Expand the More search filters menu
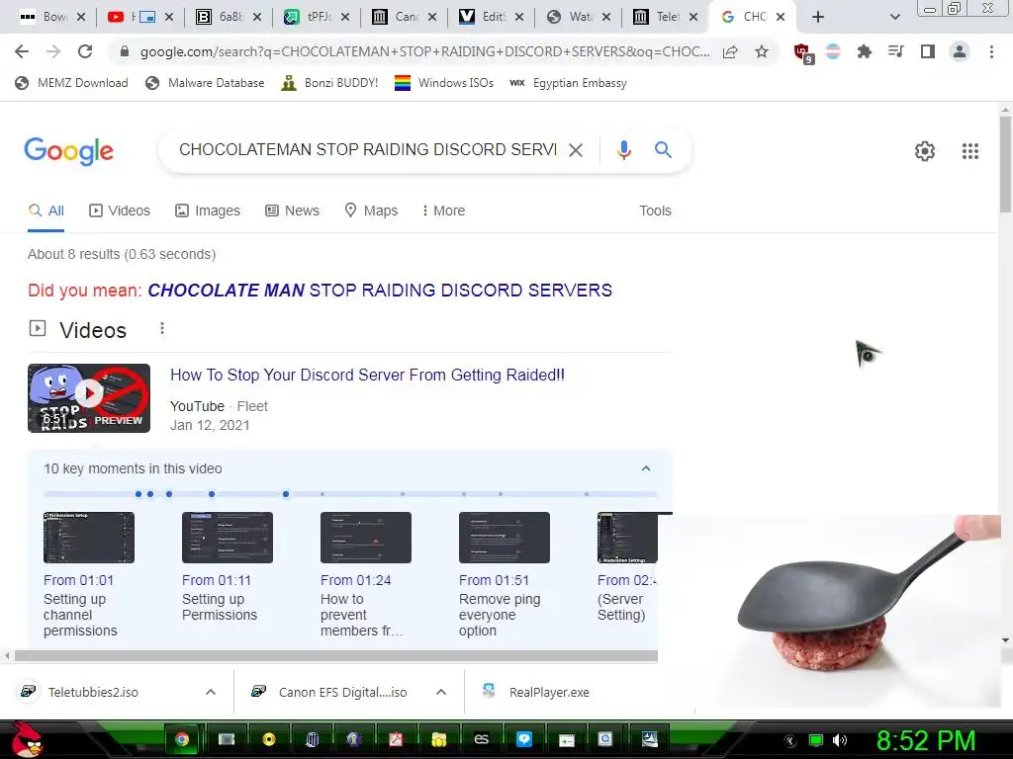Image resolution: width=1013 pixels, height=759 pixels. 443,211
